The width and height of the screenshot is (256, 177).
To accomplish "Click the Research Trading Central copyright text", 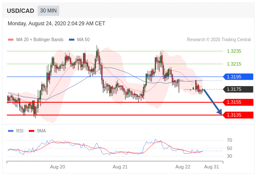I will pos(219,39).
